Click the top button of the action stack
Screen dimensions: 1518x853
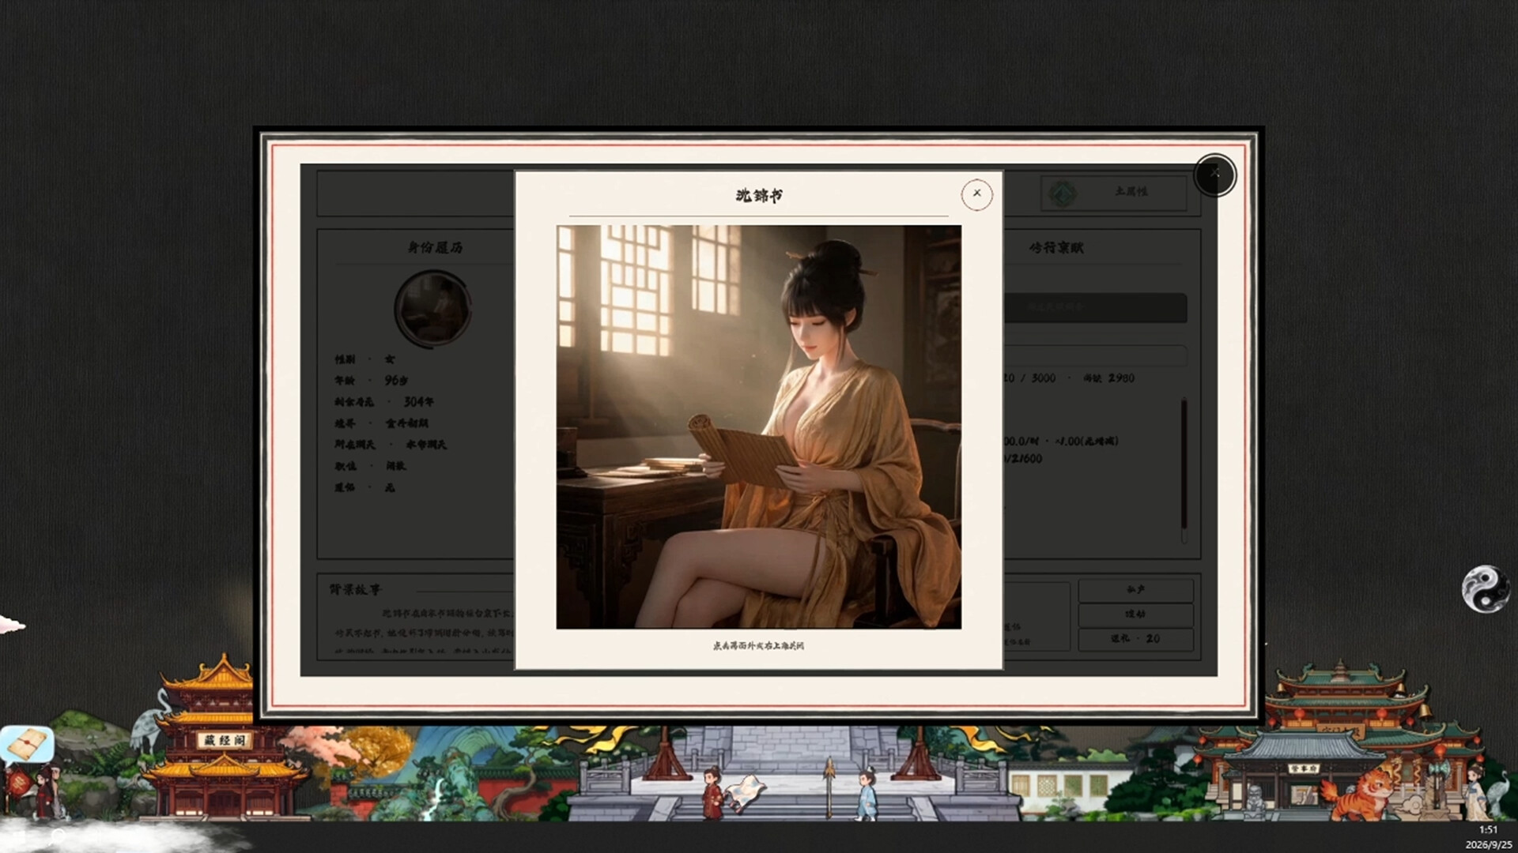[x=1135, y=590]
